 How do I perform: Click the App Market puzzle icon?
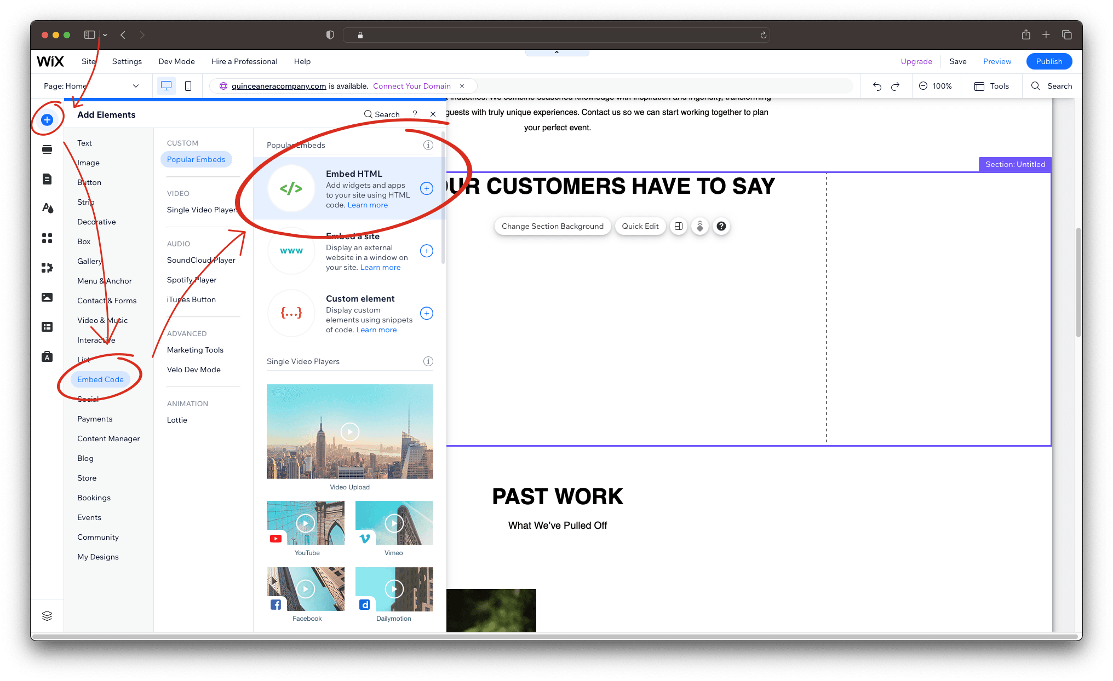(47, 268)
